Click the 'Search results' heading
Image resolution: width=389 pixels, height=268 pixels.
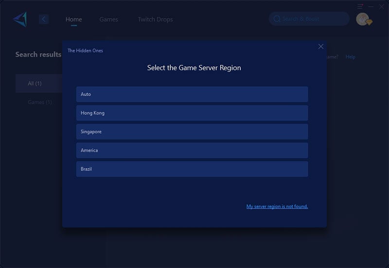point(38,55)
